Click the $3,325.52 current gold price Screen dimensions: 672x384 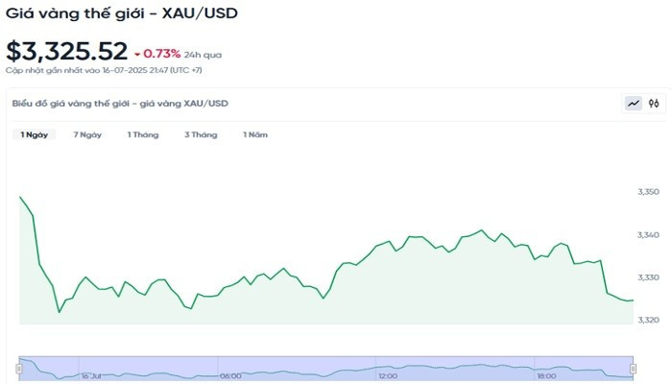click(66, 50)
